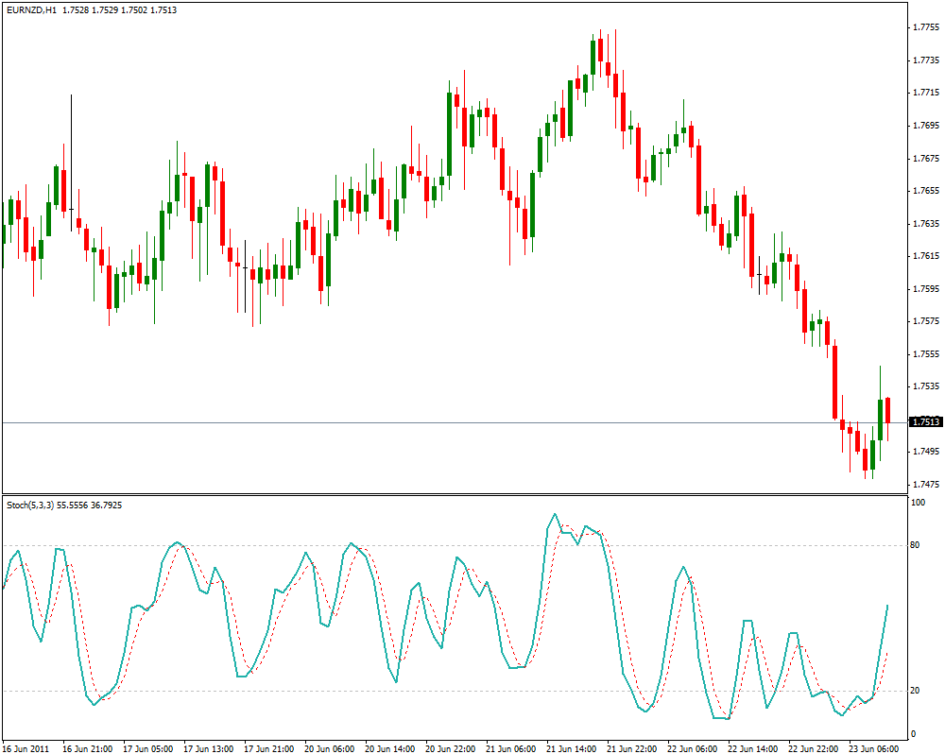The image size is (945, 754).
Task: Click the 22 Jun 22:00 time label
Action: tap(814, 748)
